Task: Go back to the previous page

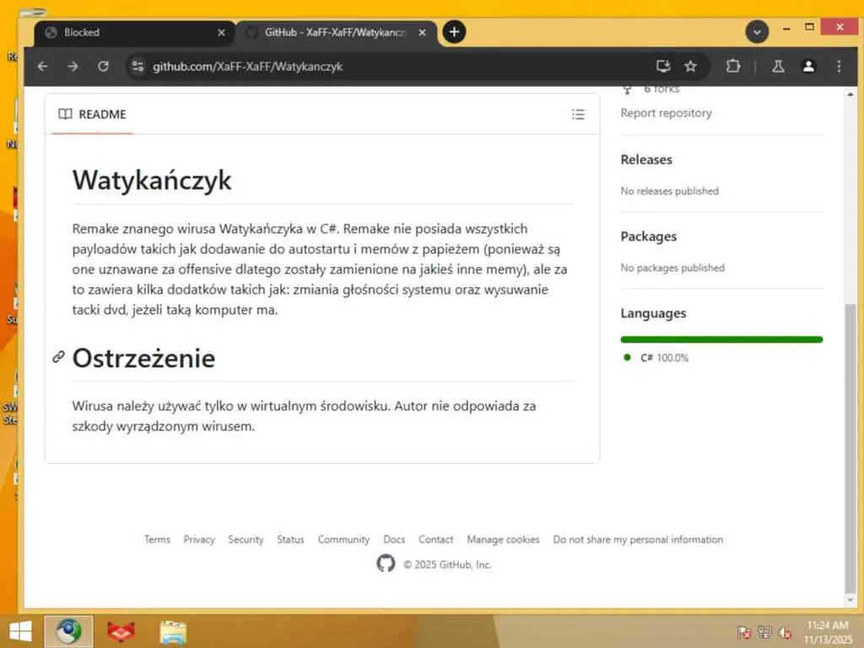Action: (42, 67)
